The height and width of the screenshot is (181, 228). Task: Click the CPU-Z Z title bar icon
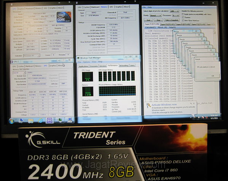tap(12, 62)
